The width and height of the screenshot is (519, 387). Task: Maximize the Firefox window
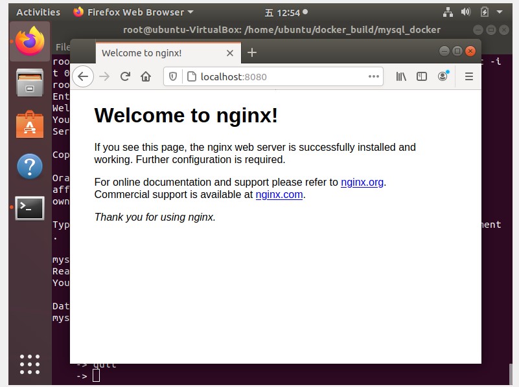457,51
